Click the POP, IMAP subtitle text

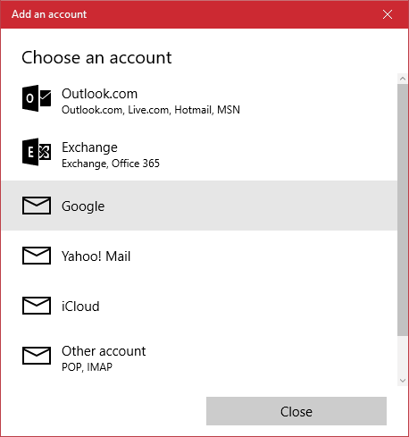[x=87, y=367]
